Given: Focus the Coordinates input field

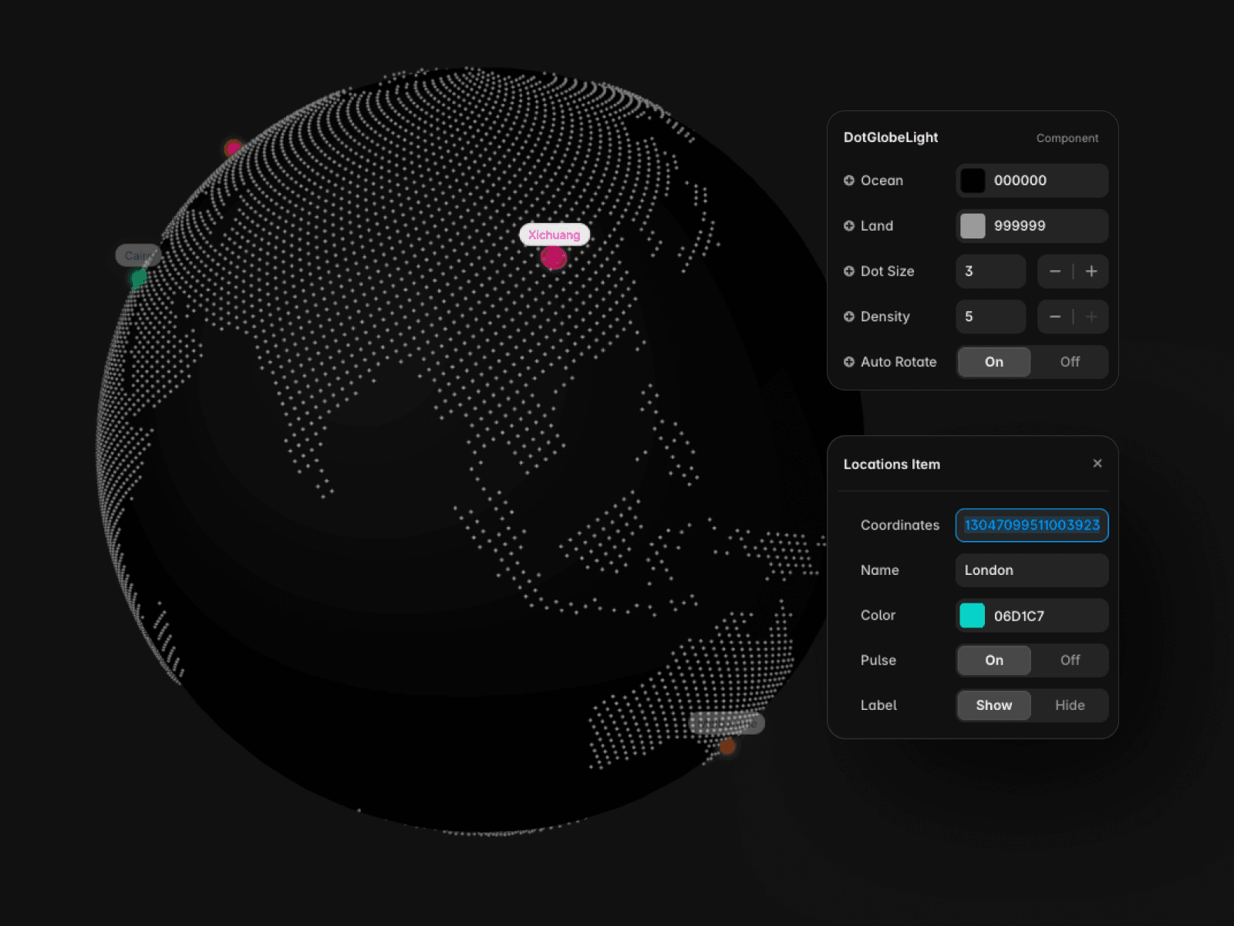Looking at the screenshot, I should point(1032,525).
